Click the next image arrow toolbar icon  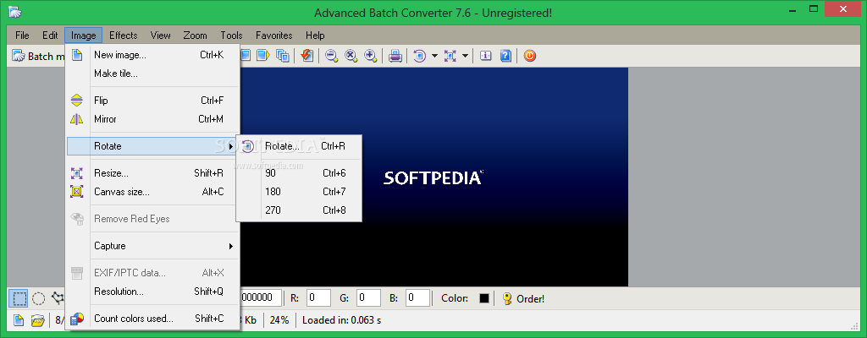point(262,56)
